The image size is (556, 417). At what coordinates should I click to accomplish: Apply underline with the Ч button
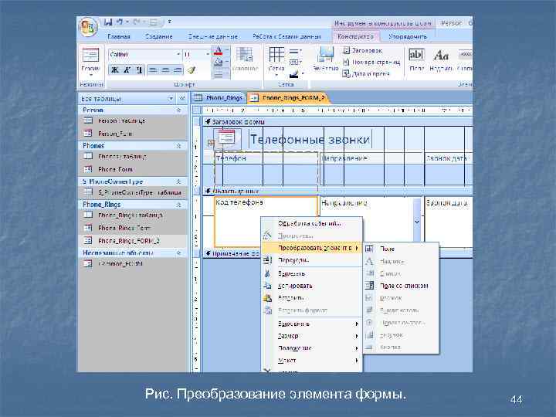tap(139, 69)
